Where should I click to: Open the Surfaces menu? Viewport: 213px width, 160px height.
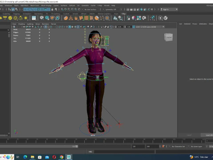click(x=64, y=5)
